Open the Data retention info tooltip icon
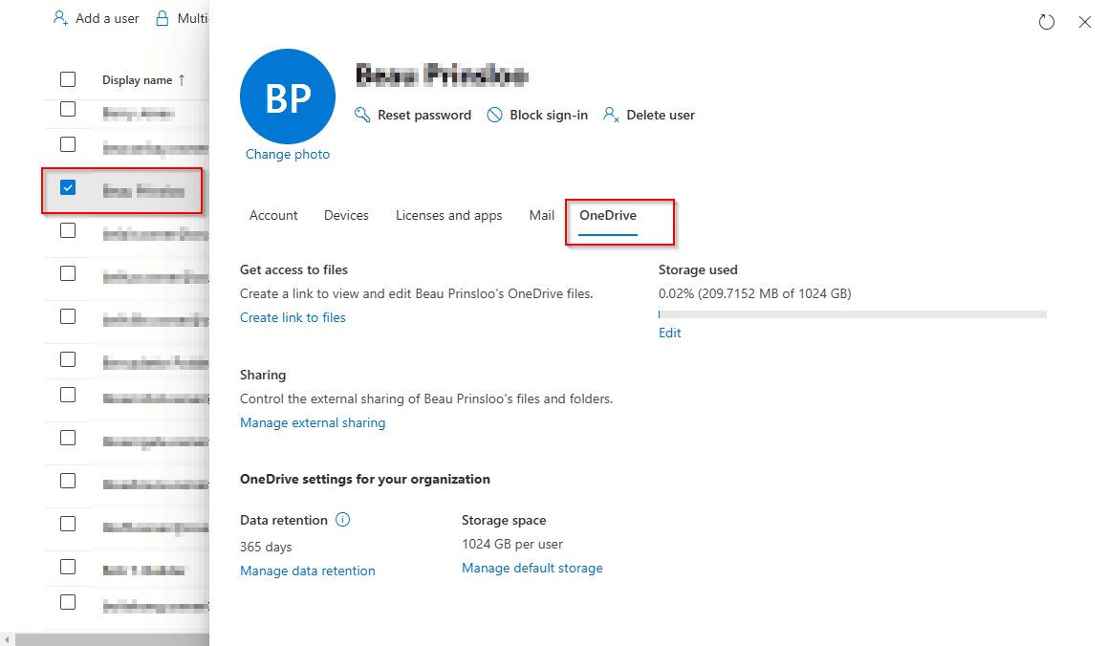The width and height of the screenshot is (1107, 646). [x=343, y=520]
